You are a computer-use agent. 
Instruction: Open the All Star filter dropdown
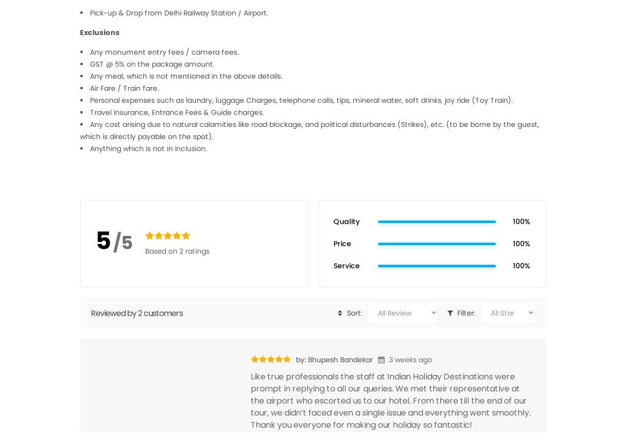[x=508, y=313]
